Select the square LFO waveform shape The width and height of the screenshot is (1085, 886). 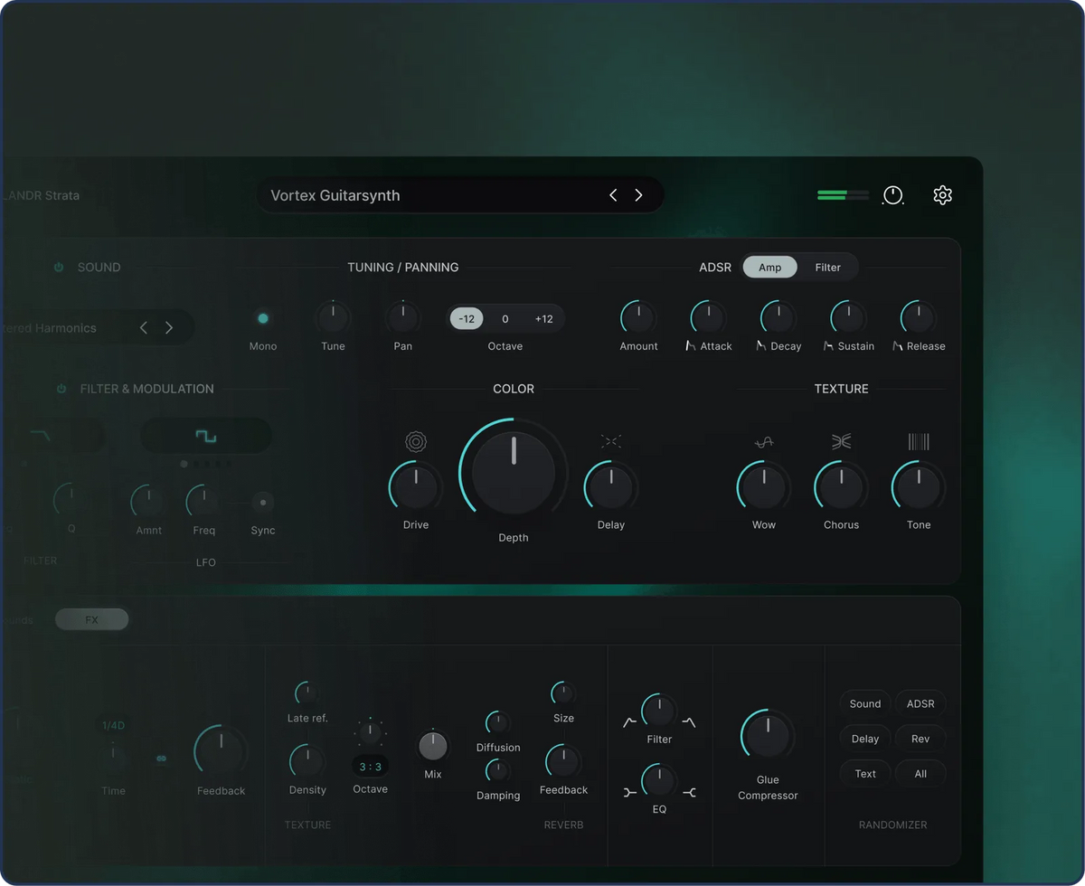pyautogui.click(x=206, y=436)
